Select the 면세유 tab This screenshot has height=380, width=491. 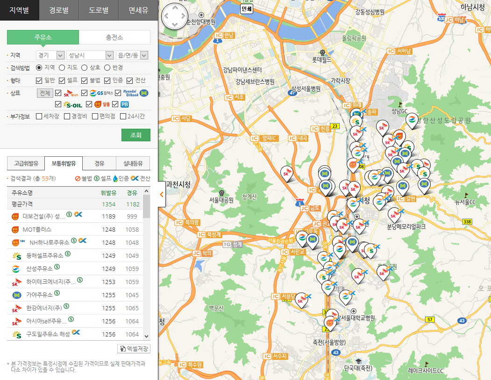(x=138, y=10)
